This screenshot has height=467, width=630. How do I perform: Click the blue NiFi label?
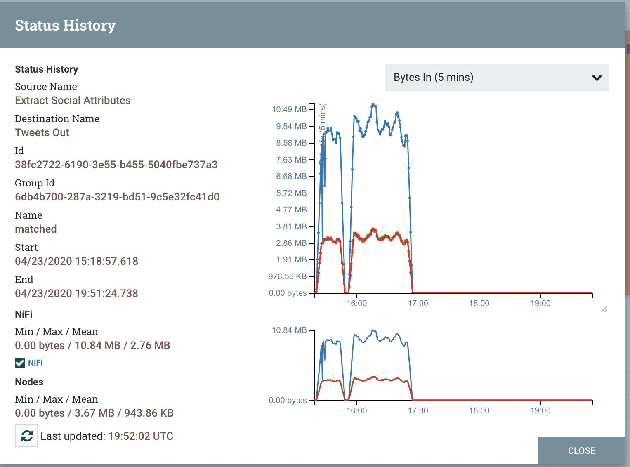pos(35,363)
